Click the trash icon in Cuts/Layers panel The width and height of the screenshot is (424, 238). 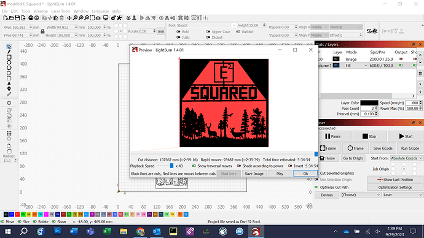click(x=420, y=74)
